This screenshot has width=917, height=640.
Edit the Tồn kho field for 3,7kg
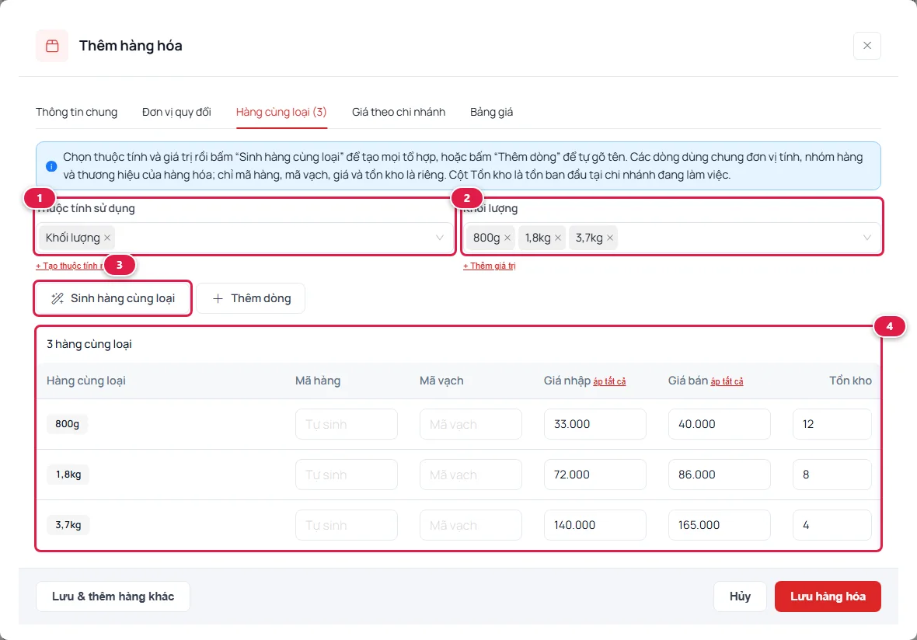tap(832, 525)
